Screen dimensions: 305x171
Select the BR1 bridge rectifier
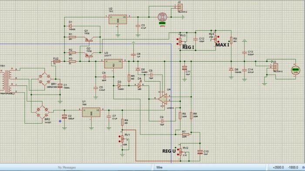coord(45,79)
